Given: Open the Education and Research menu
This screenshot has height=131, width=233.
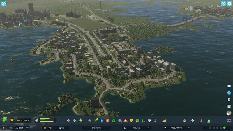Looking at the screenshot, I should [120, 121].
